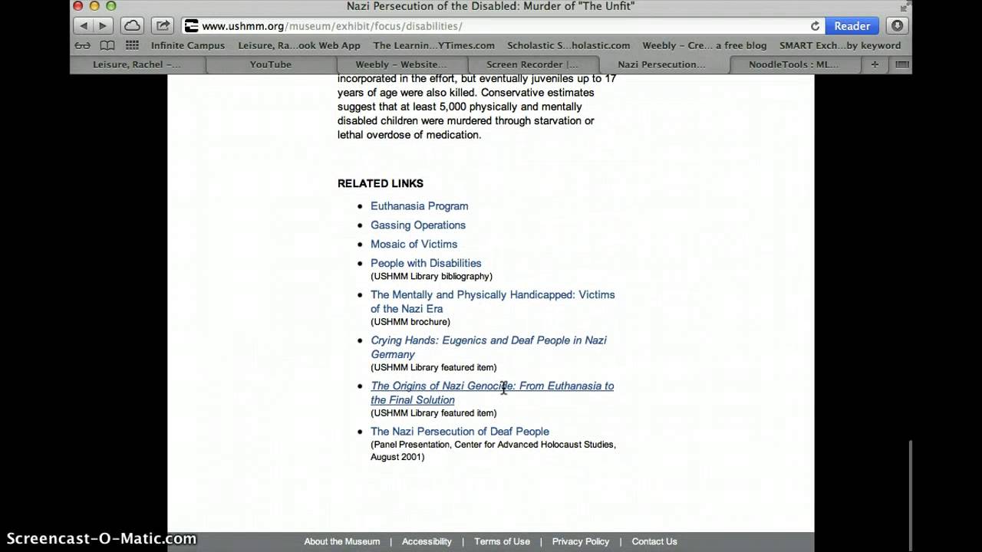Click the text '(USHMM Library bibliography)'

tap(431, 276)
